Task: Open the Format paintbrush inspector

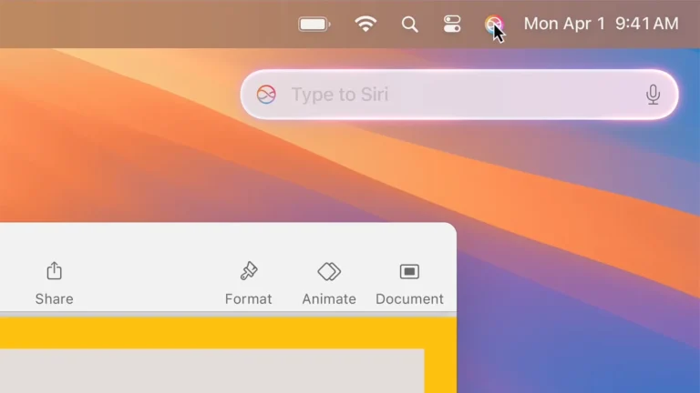Action: tap(249, 271)
